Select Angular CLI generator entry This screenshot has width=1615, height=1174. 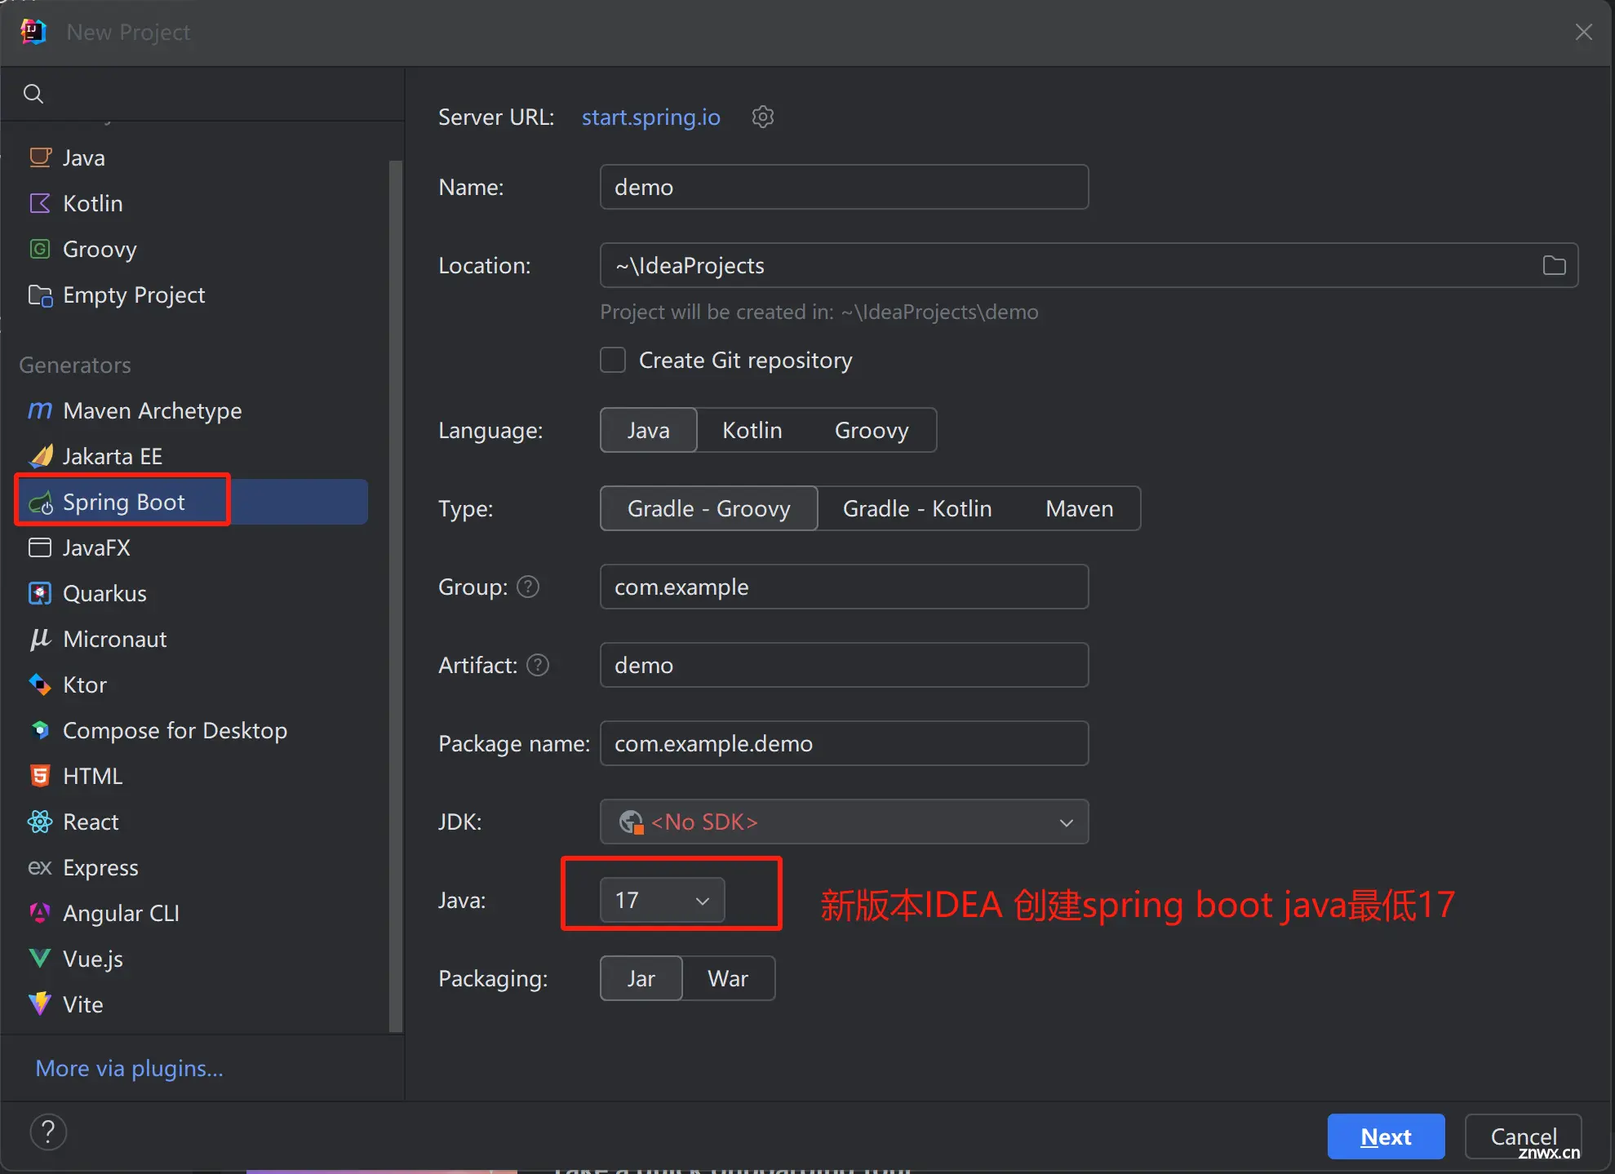pyautogui.click(x=193, y=913)
